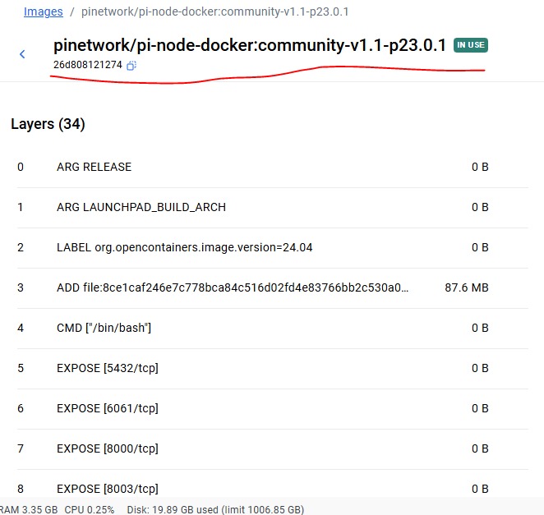Image resolution: width=544 pixels, height=515 pixels.
Task: Click the 0 B size of CMD layer
Action: coord(480,328)
